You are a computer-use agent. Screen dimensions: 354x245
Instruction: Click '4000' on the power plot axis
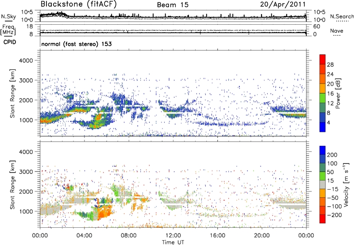point(26,61)
